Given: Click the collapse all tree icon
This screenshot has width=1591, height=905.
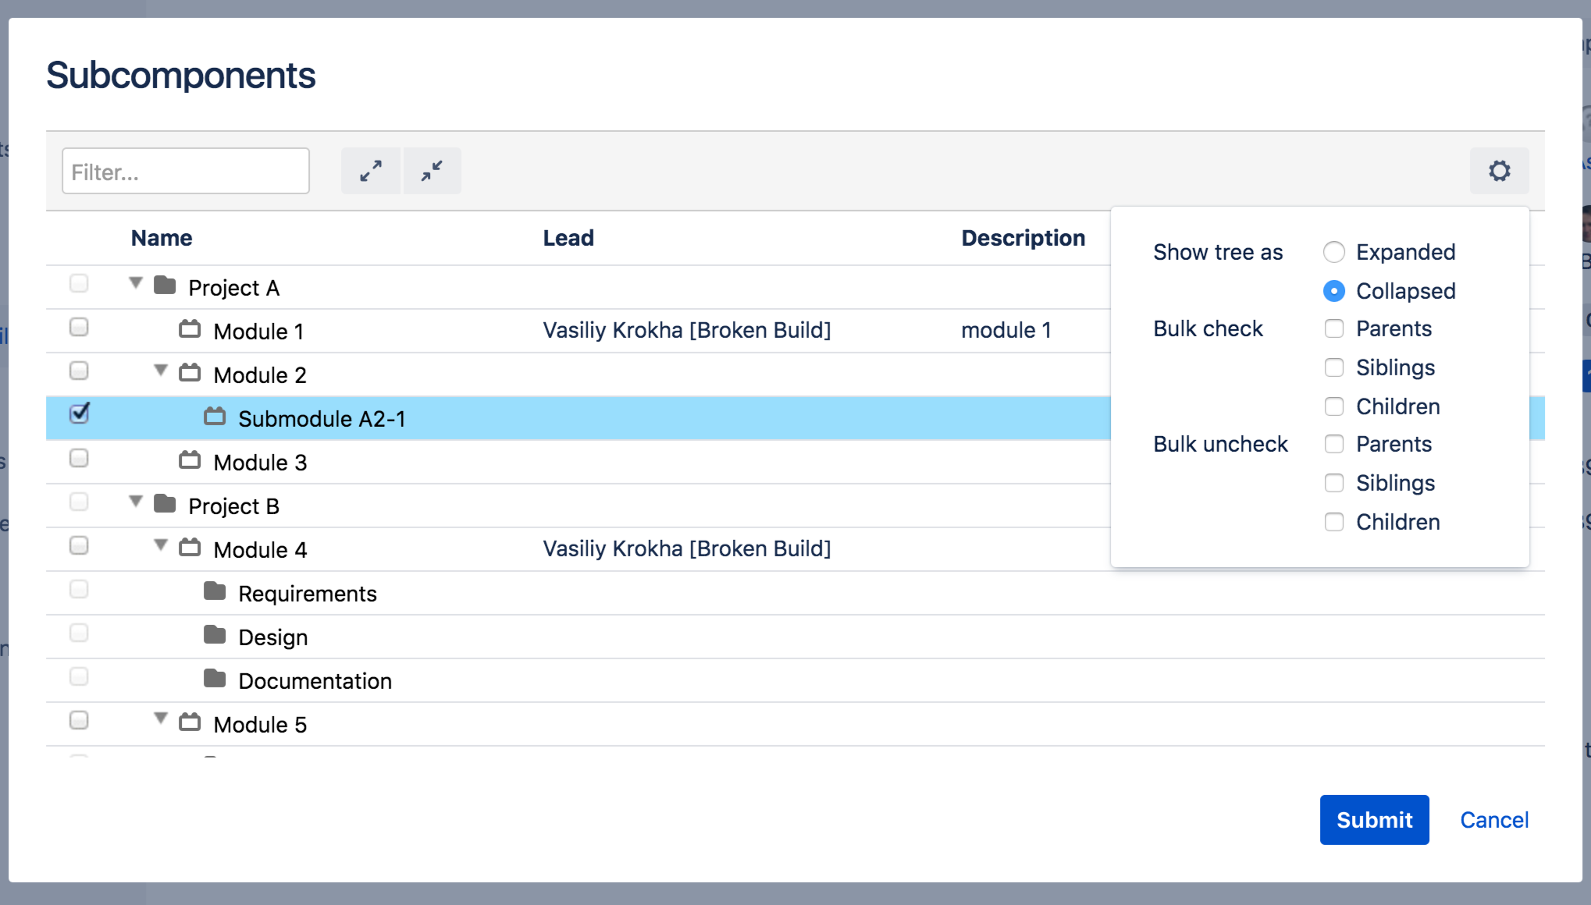Looking at the screenshot, I should [x=432, y=171].
